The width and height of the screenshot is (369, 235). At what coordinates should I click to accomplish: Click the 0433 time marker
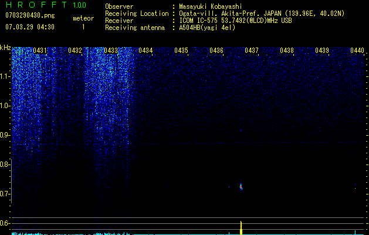[x=111, y=51]
